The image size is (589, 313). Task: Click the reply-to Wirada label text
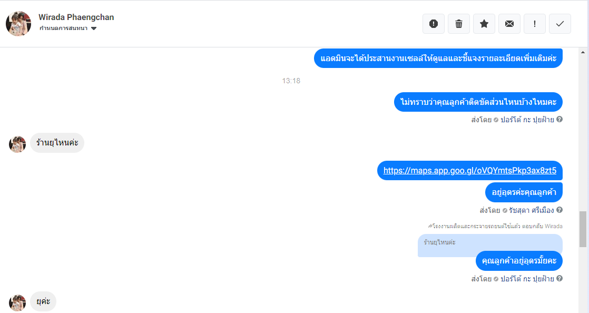(x=495, y=226)
